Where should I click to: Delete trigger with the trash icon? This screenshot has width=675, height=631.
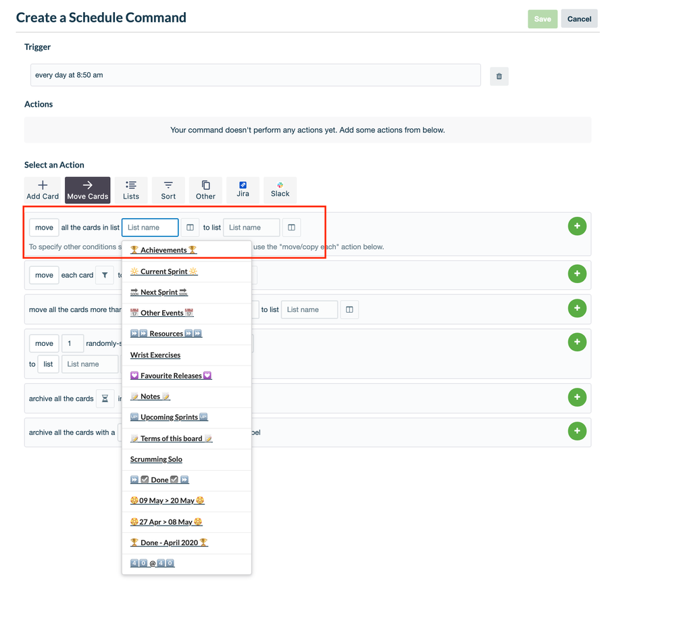click(x=499, y=76)
